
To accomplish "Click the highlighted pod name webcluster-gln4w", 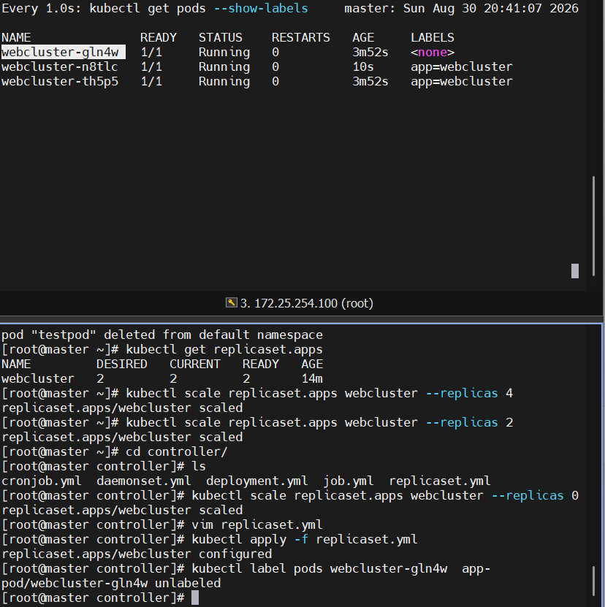I will pos(63,52).
